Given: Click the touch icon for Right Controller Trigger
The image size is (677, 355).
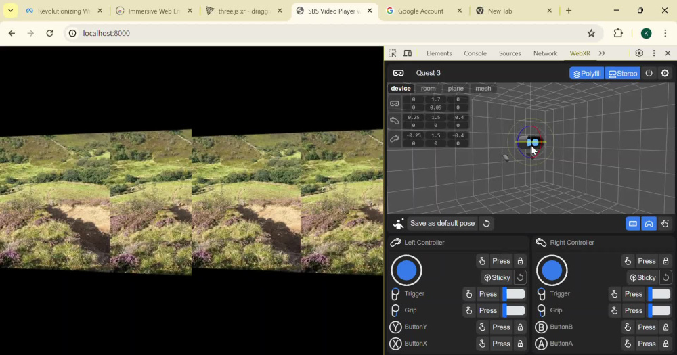Looking at the screenshot, I should pos(615,294).
